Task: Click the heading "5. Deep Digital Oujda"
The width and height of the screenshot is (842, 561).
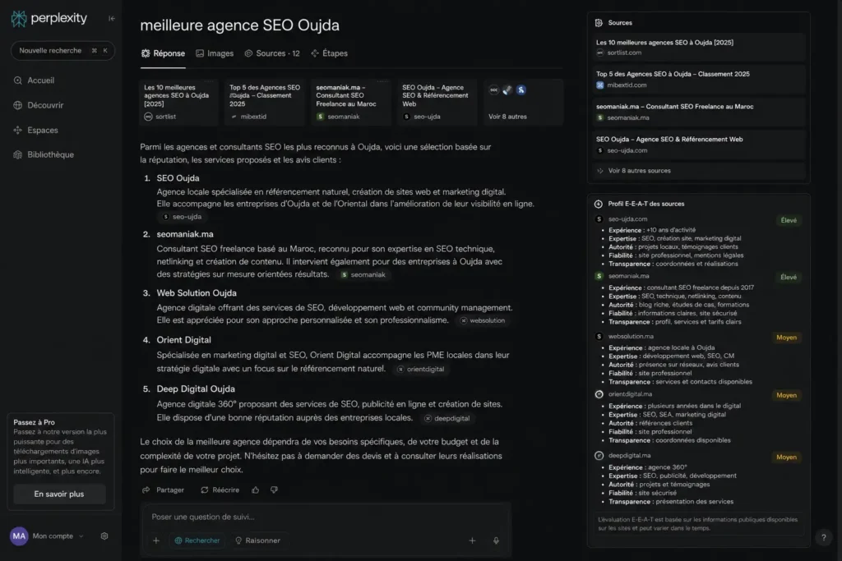Action: click(x=189, y=389)
